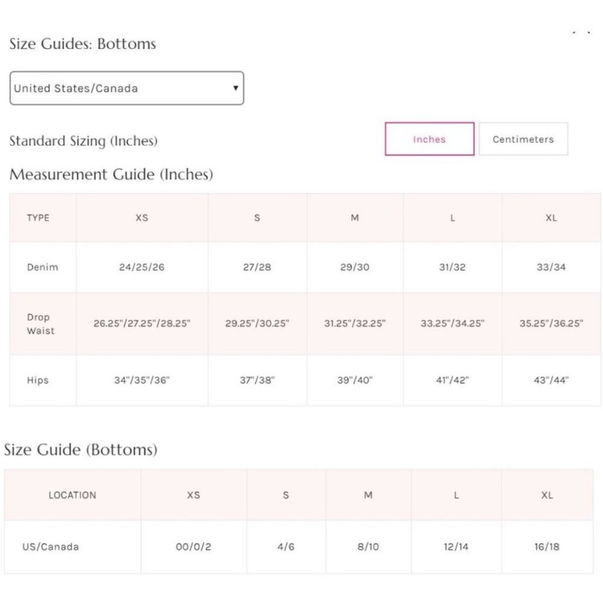Click the 31.25"/32.25" drop waist cell
603x603 pixels.
[x=355, y=323]
